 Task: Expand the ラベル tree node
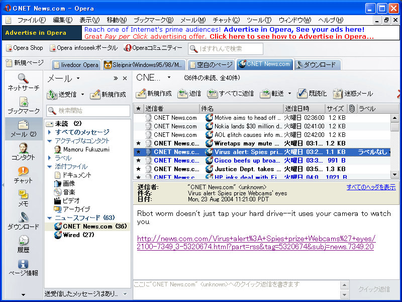[x=50, y=158]
